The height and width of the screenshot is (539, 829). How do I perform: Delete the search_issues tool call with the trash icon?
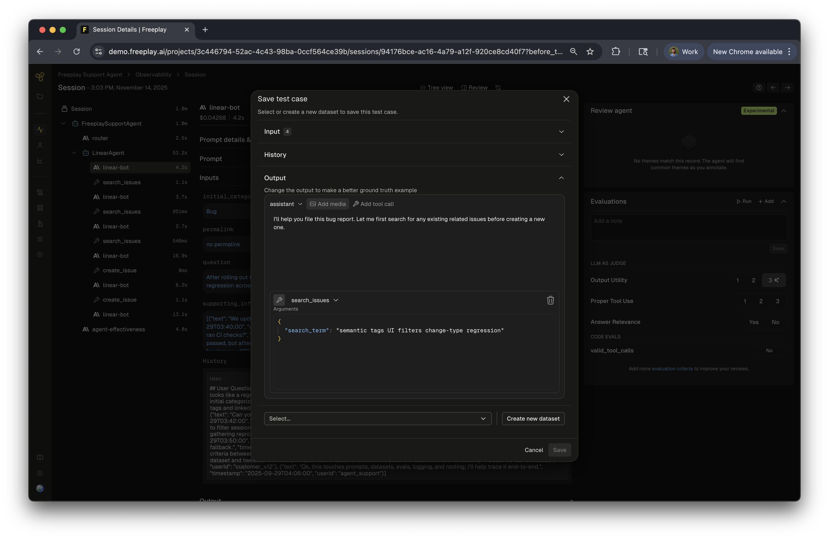(550, 300)
